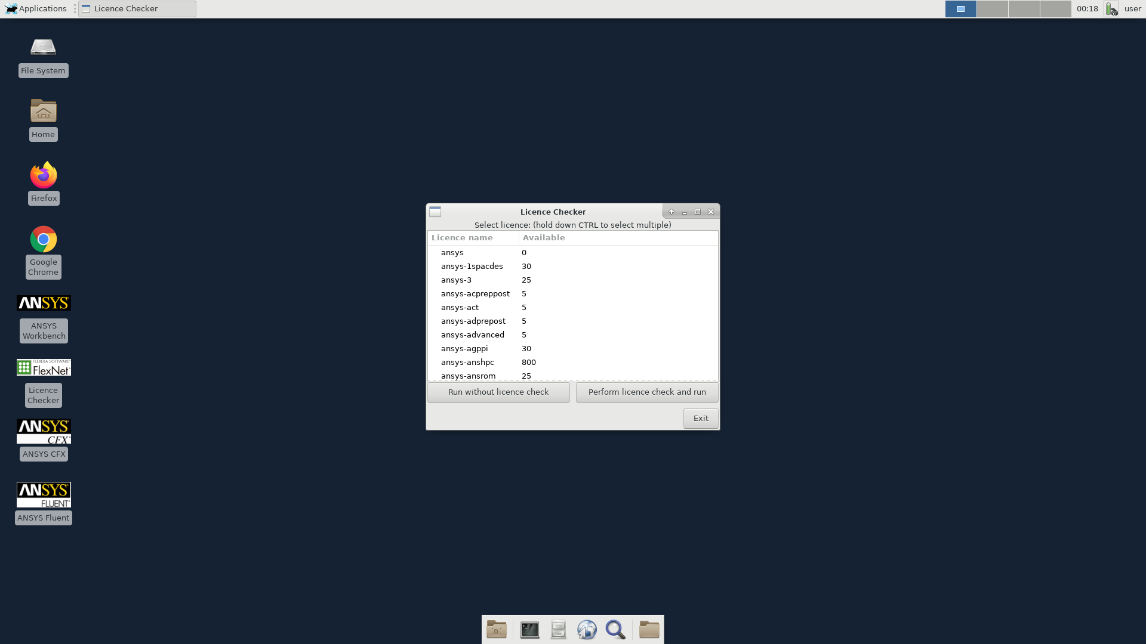Select the ansys-anshpc licence row
The height and width of the screenshot is (644, 1146).
[x=467, y=363]
